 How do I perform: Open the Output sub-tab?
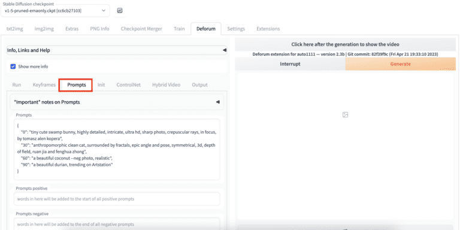tap(200, 85)
